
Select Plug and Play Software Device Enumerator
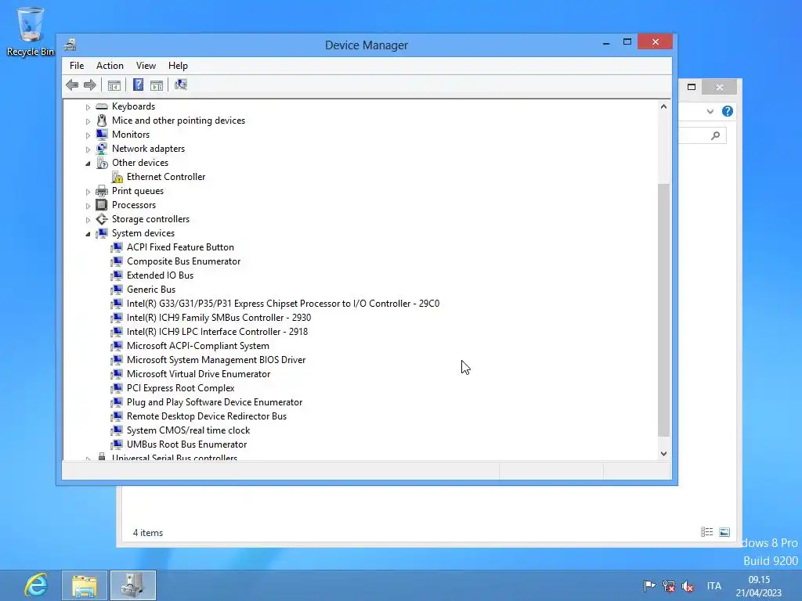click(215, 402)
